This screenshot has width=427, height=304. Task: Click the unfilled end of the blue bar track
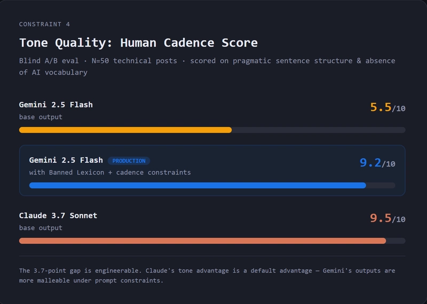click(x=381, y=185)
